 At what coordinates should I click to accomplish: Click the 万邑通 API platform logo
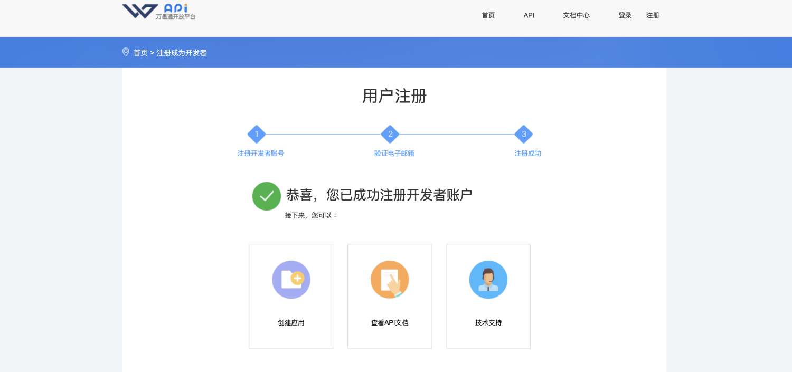(x=158, y=12)
